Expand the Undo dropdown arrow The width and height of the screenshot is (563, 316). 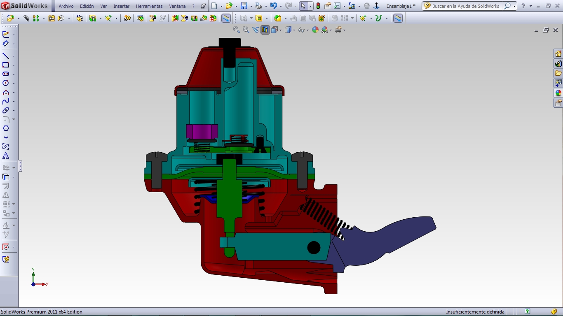click(x=281, y=6)
